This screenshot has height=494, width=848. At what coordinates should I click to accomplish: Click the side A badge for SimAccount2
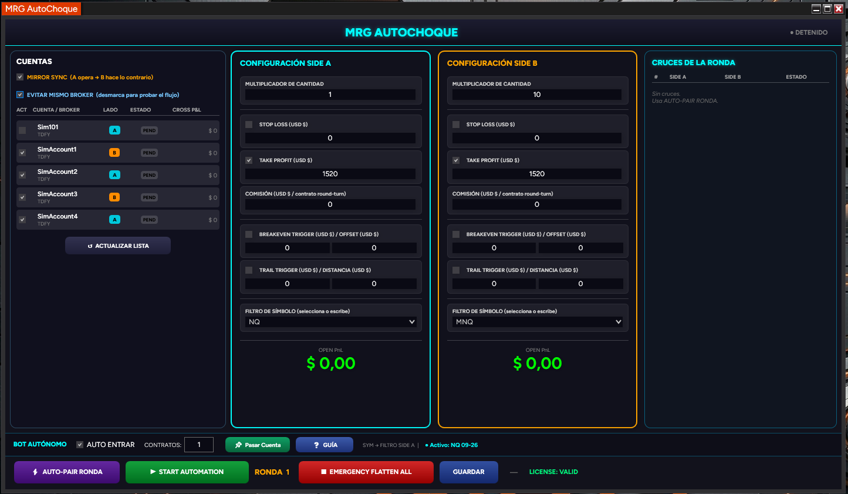click(114, 175)
